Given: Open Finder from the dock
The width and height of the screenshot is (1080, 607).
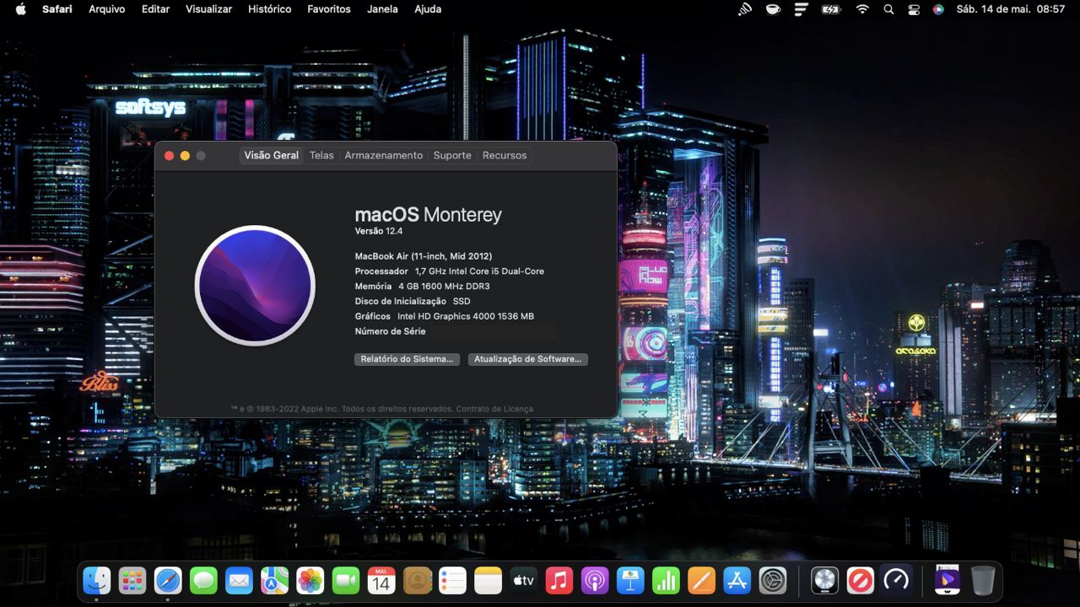Looking at the screenshot, I should (97, 580).
